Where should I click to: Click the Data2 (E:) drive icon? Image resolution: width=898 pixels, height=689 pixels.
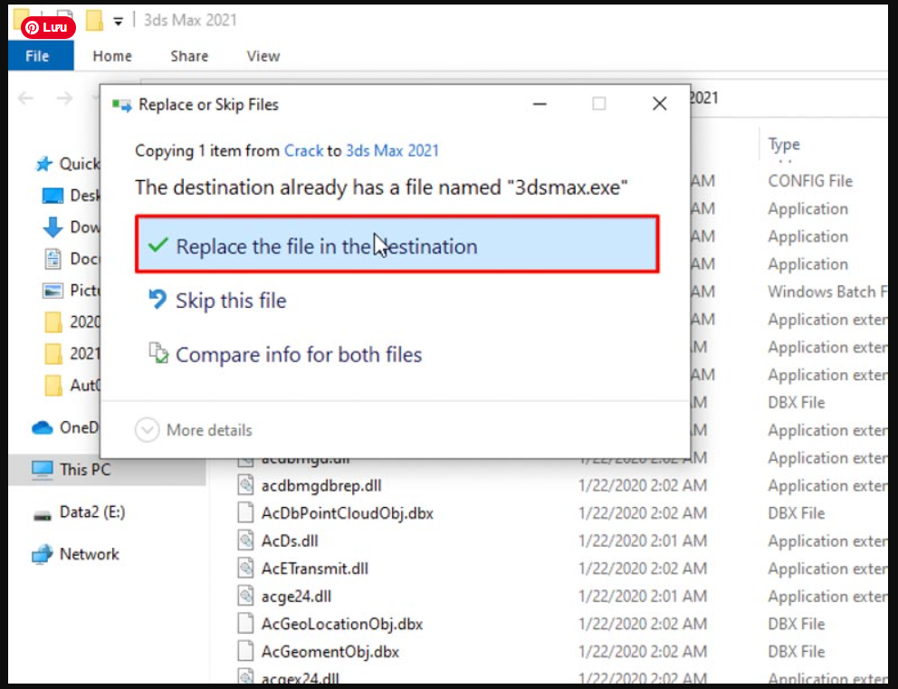[43, 513]
